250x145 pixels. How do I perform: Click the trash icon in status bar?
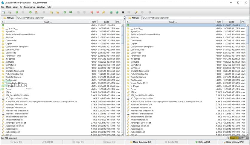point(228,138)
